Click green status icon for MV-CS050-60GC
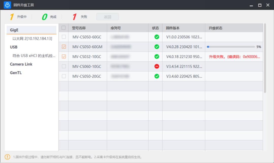 point(157,37)
